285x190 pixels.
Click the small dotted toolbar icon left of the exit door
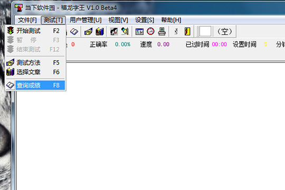[x=176, y=32]
